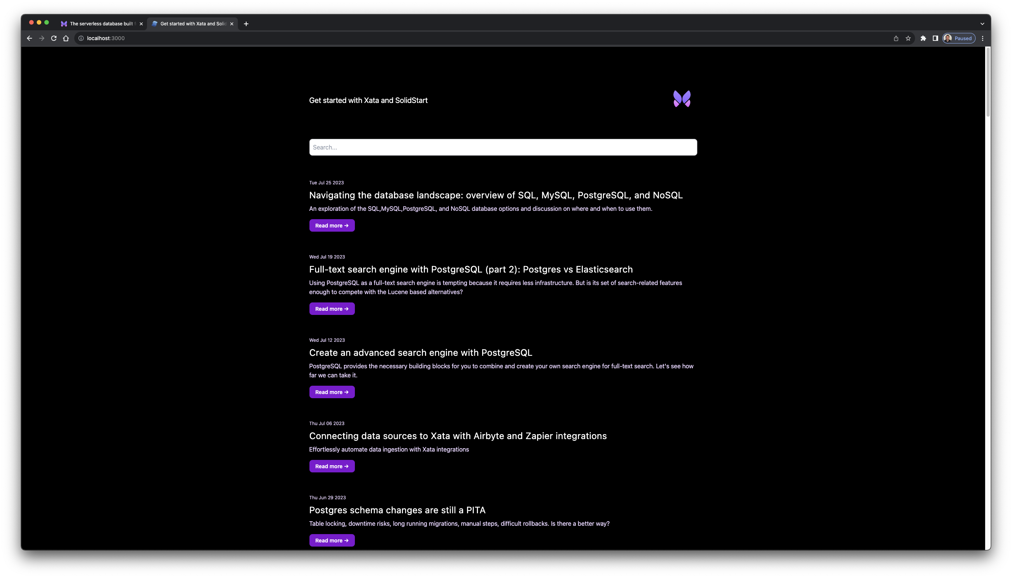Open the Postgres schema changes article title
The height and width of the screenshot is (578, 1012).
tap(397, 510)
